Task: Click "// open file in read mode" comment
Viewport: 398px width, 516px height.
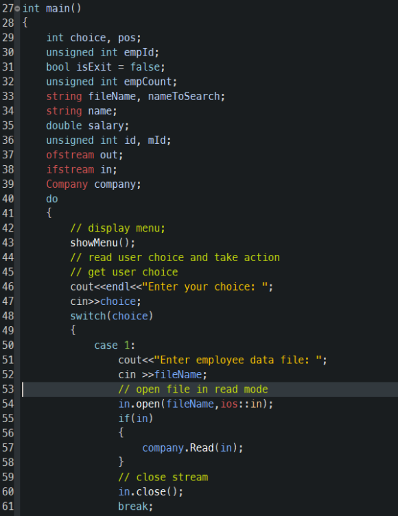Action: click(x=193, y=389)
